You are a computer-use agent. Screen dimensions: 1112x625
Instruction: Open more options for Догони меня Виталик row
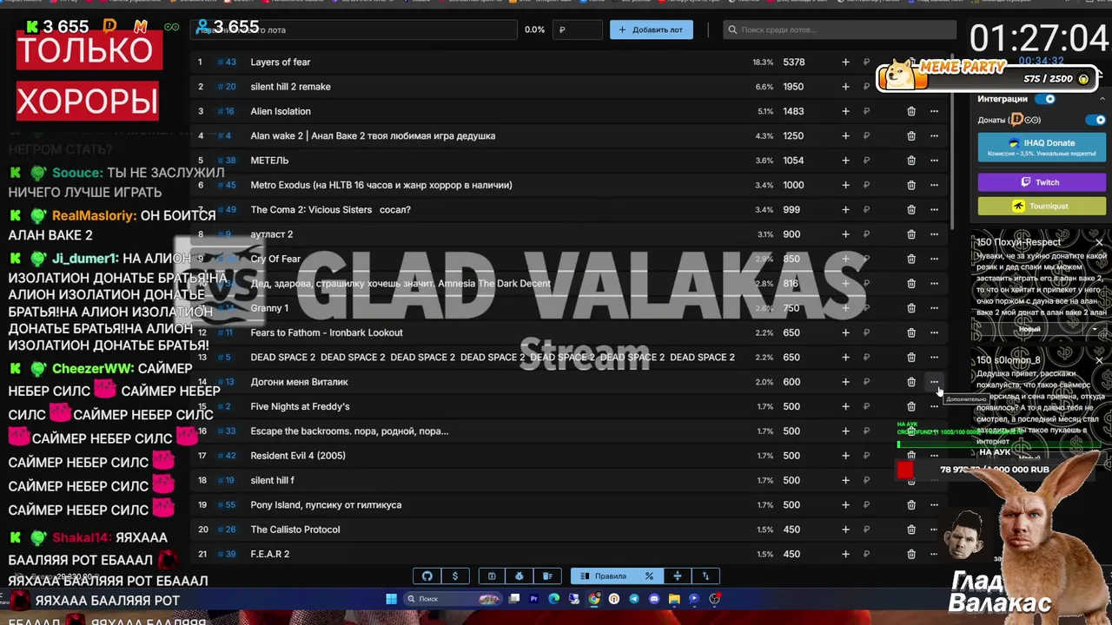934,382
